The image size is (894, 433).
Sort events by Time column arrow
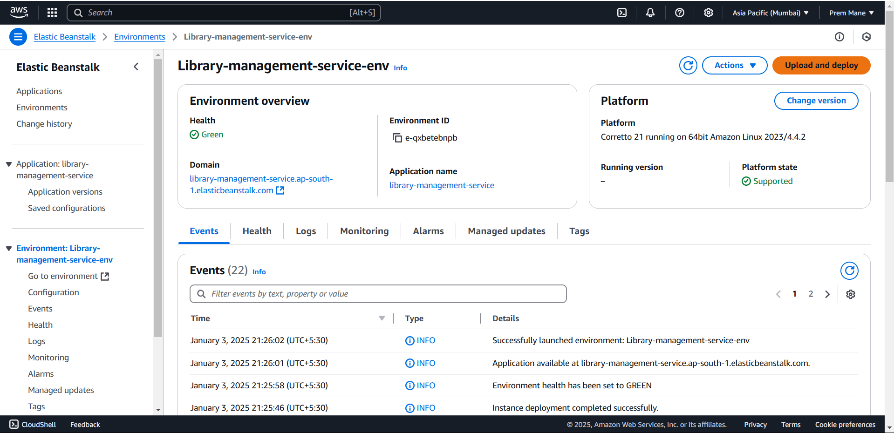(382, 318)
